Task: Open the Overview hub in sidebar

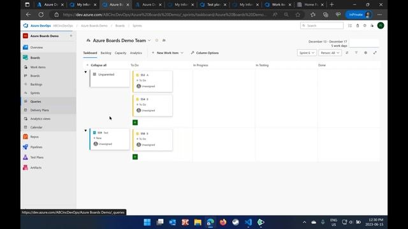Action: [36, 48]
